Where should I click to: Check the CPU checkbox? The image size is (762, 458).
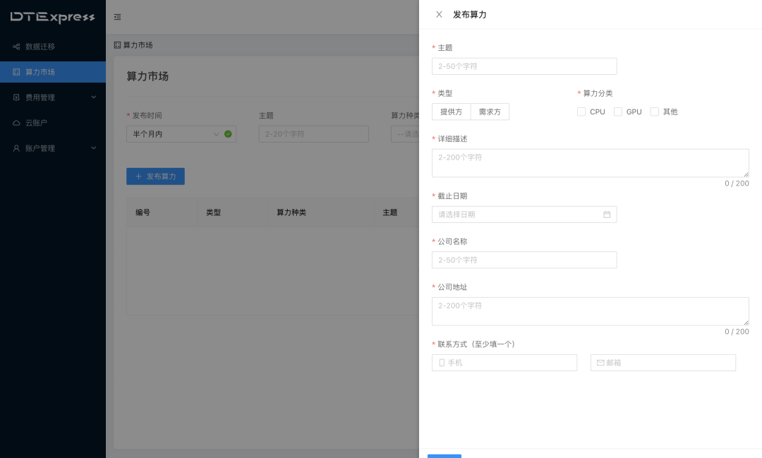[x=581, y=112]
